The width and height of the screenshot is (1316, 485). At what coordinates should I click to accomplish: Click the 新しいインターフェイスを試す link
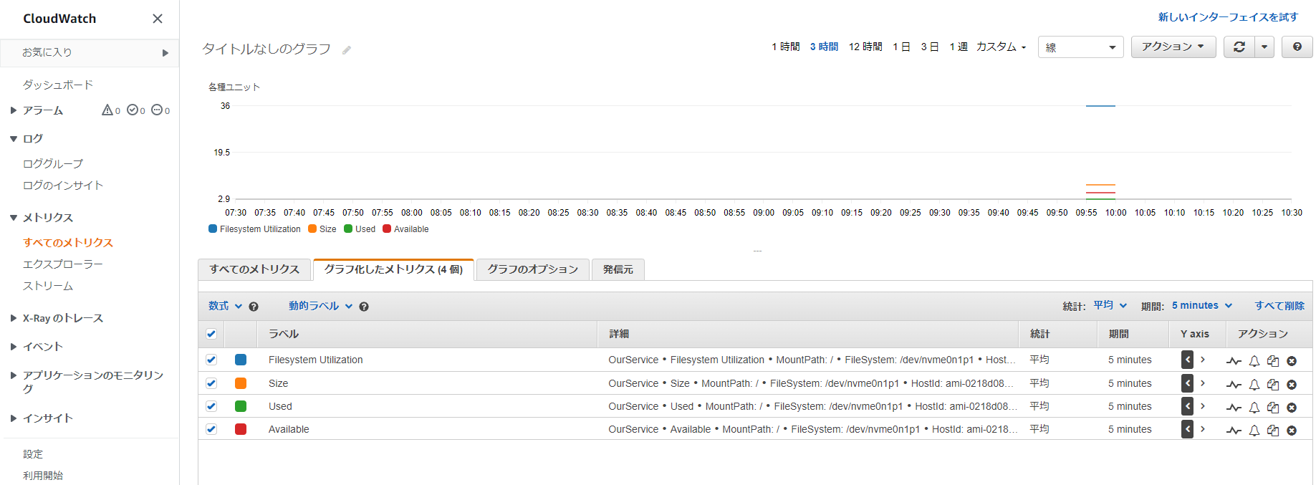(x=1227, y=17)
